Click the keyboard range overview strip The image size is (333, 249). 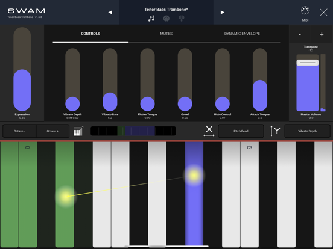(x=133, y=131)
